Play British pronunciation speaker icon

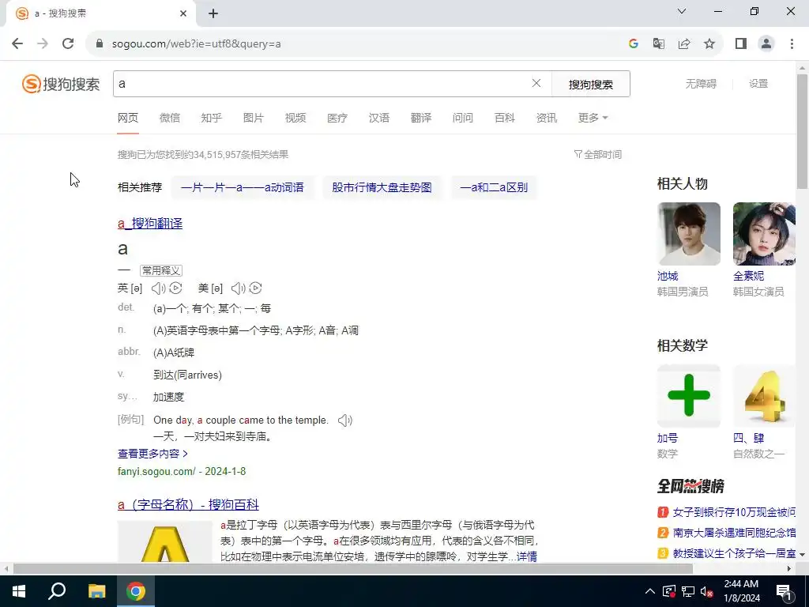tap(158, 288)
